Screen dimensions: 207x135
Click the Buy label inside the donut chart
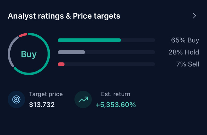[x=29, y=54]
